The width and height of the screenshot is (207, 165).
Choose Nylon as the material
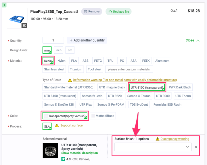click(x=62, y=61)
